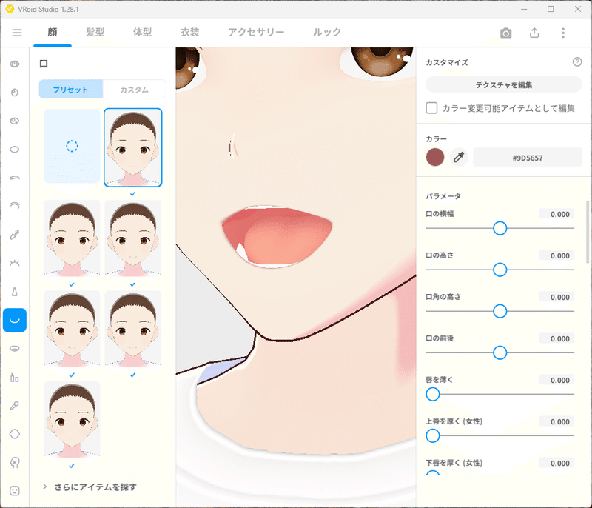
Task: Click the 下唇を厚く (女性) value field
Action: [x=557, y=464]
